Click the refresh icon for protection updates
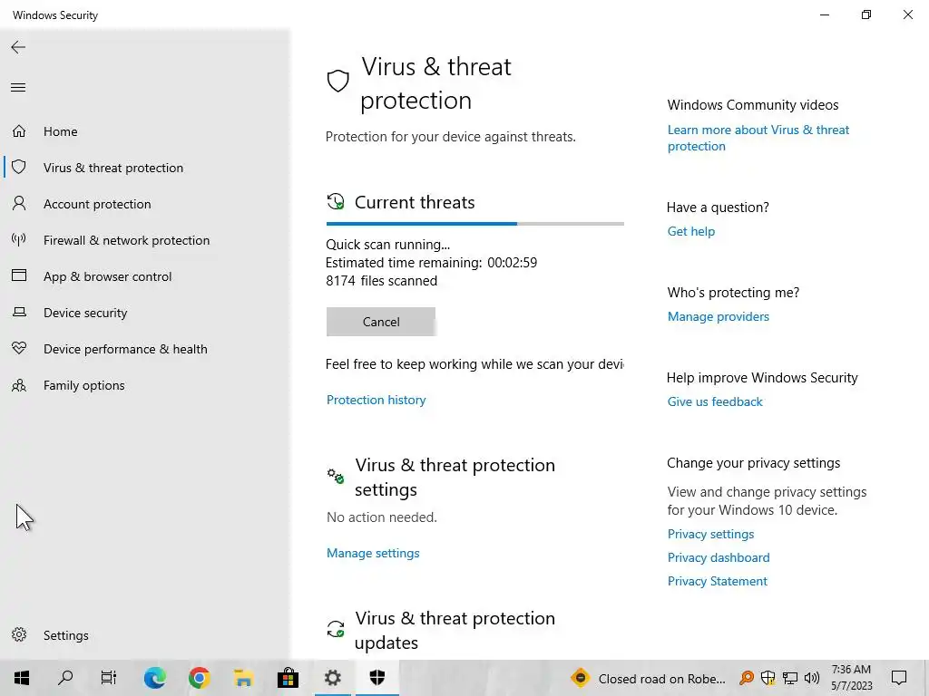 pos(336,629)
